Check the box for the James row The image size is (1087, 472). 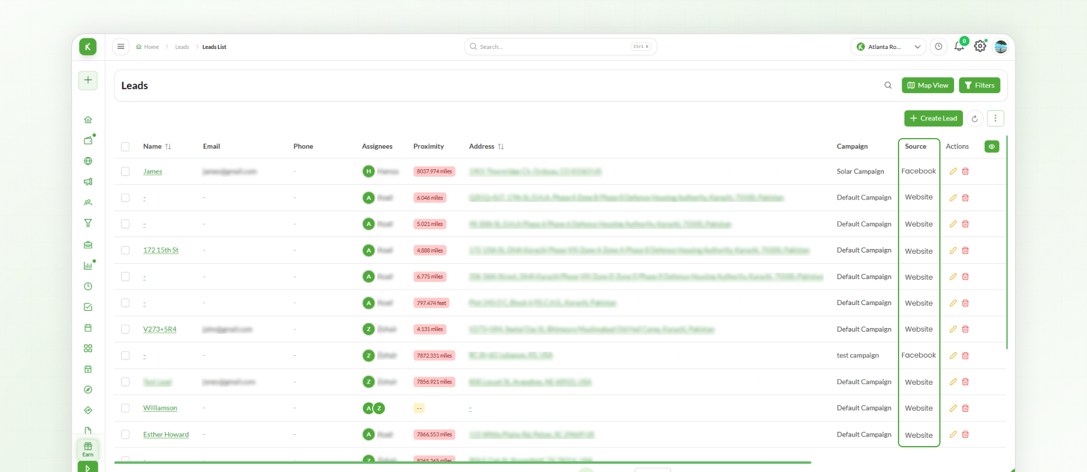click(x=125, y=172)
